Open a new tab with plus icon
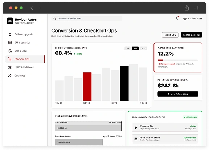This screenshot has height=151, width=210. click(197, 8)
